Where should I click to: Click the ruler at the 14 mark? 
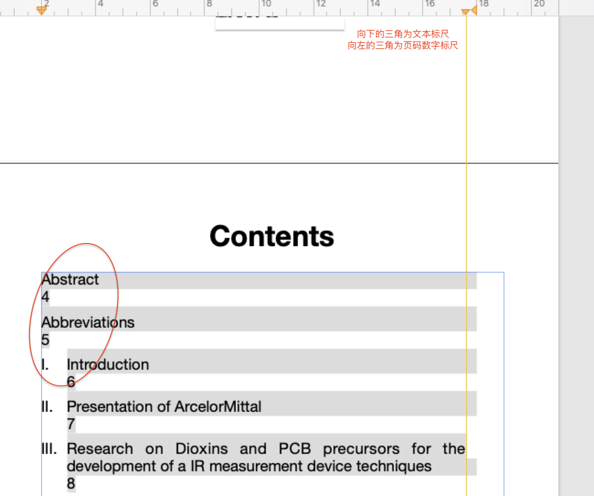(375, 5)
